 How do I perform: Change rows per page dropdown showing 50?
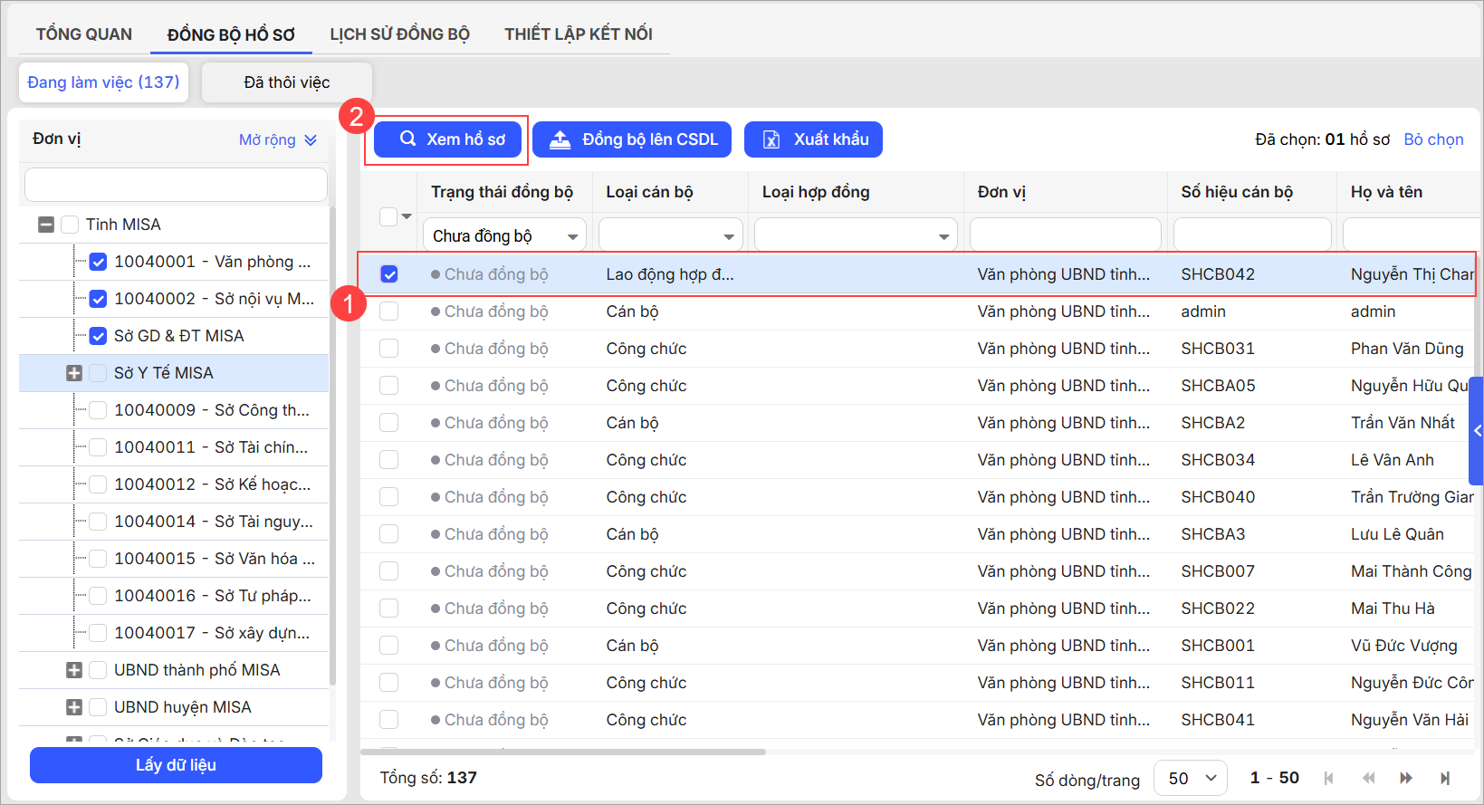[1191, 778]
